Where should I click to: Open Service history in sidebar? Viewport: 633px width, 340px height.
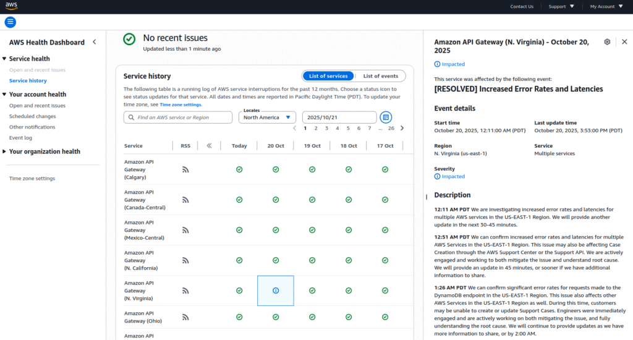pyautogui.click(x=28, y=81)
